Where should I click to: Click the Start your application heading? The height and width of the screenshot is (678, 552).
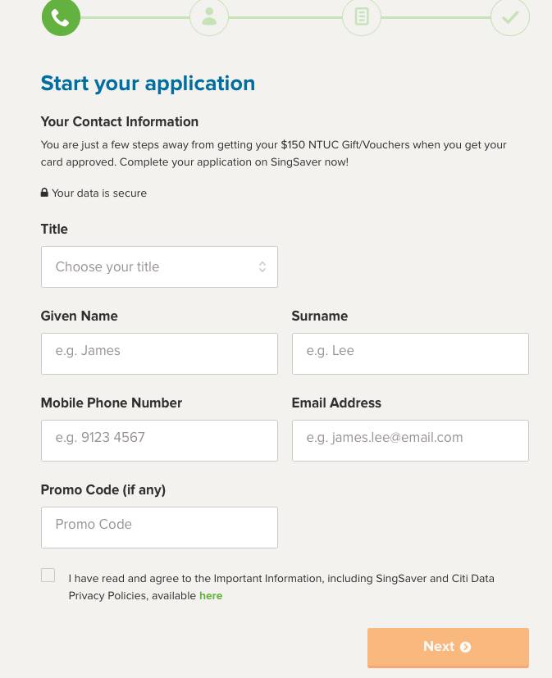148,84
